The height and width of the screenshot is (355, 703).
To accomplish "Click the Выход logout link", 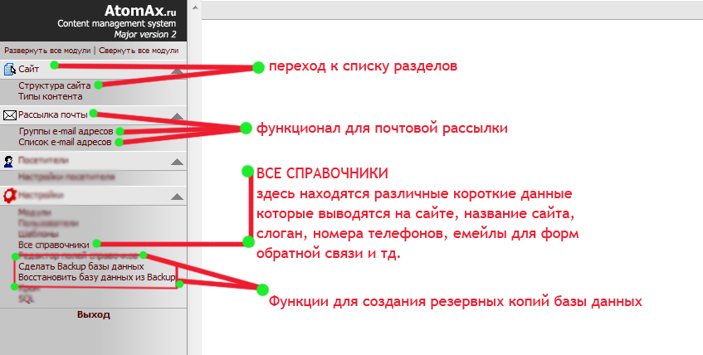I will tap(93, 314).
